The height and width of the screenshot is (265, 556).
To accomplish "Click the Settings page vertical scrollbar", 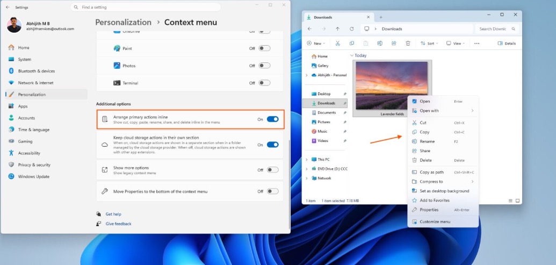I will coord(290,184).
